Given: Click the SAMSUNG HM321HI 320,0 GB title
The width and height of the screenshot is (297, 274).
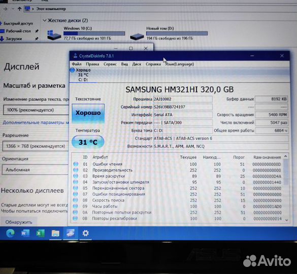Looking at the screenshot, I should pos(179,89).
